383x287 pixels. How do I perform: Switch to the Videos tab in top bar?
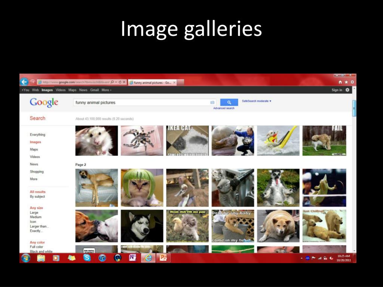[61, 90]
